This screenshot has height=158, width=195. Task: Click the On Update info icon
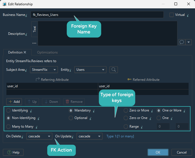pos(73,137)
